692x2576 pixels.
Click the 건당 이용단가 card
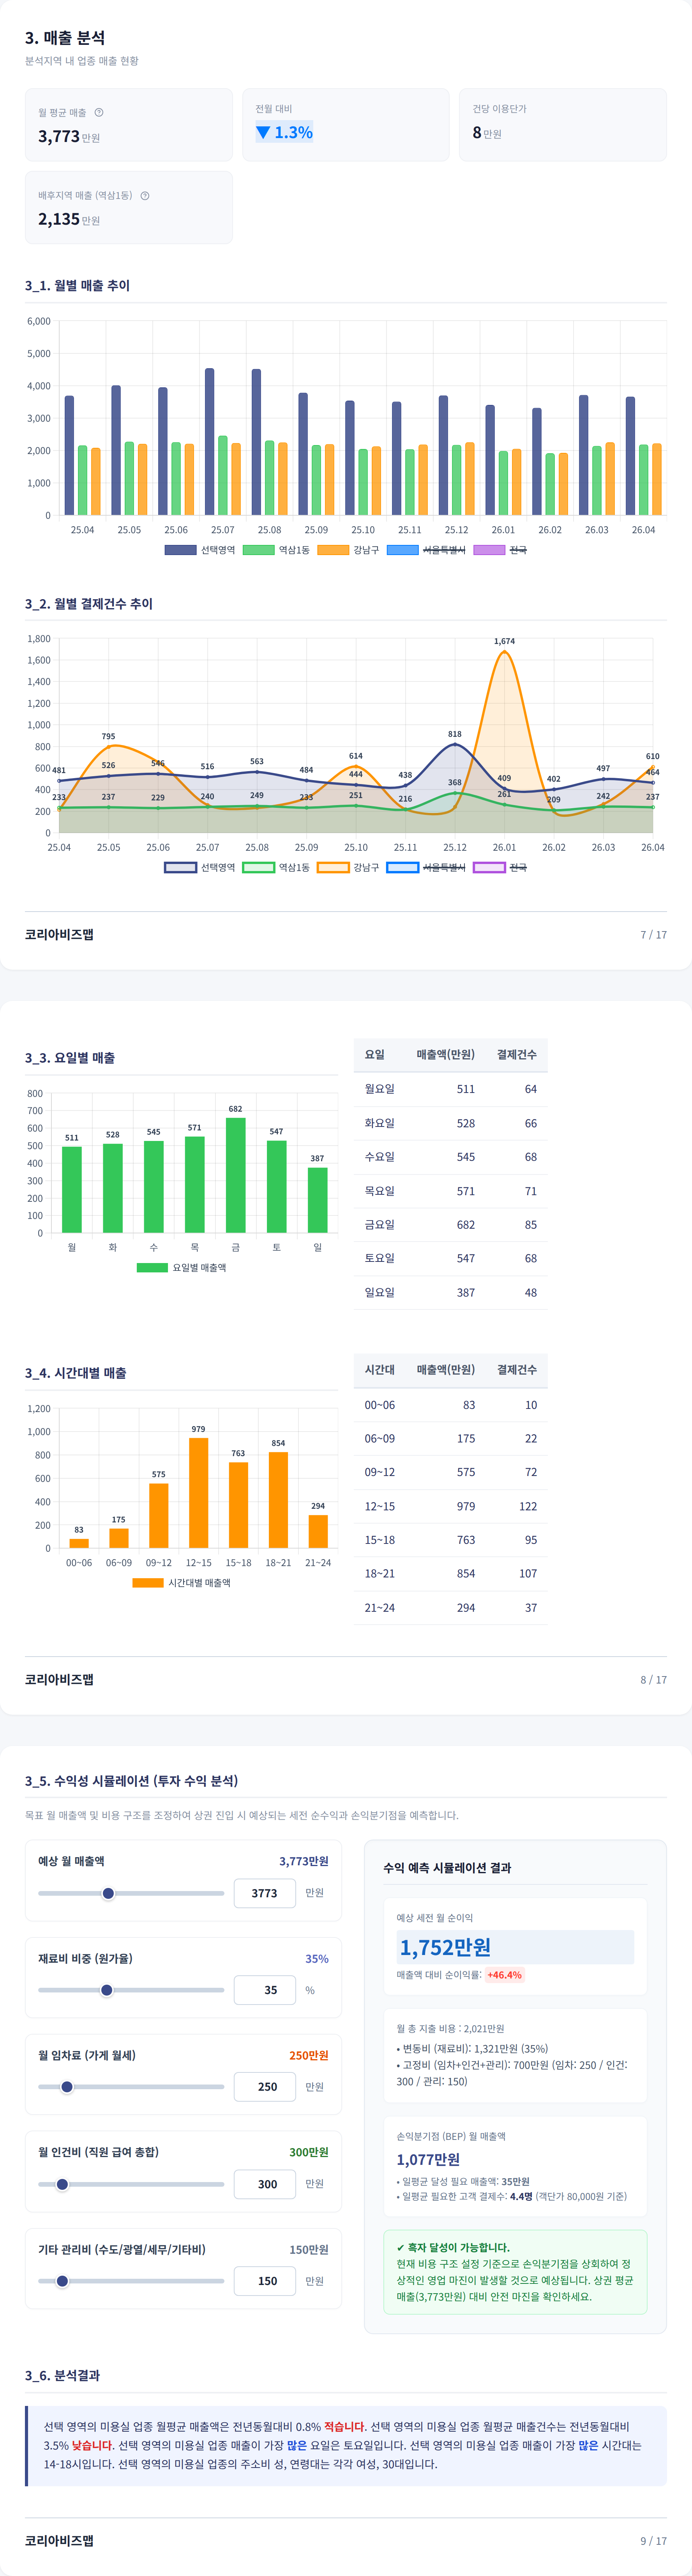pos(563,125)
